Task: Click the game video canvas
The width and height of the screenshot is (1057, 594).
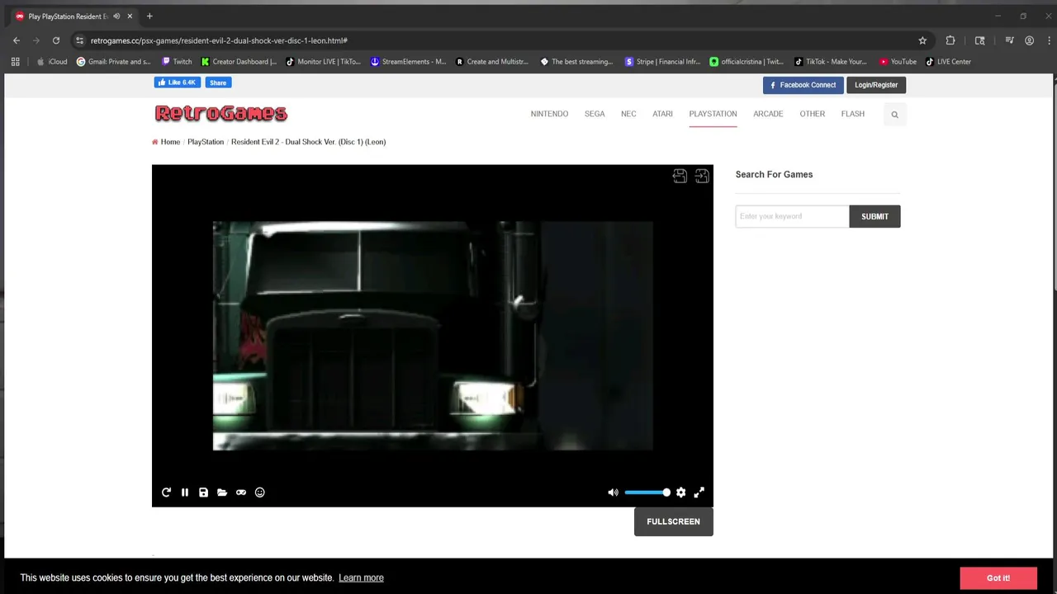Action: pyautogui.click(x=433, y=336)
